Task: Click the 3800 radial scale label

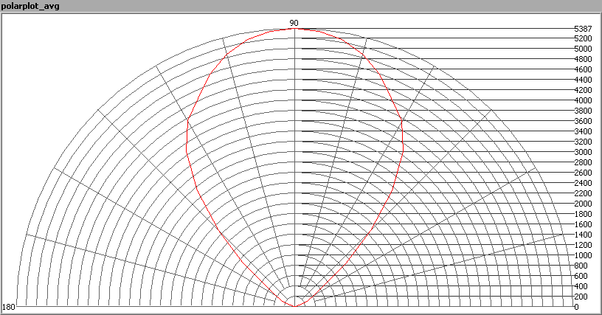Action: coord(582,111)
